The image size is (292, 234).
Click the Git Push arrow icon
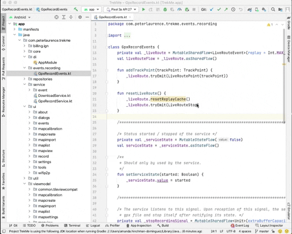point(226,10)
